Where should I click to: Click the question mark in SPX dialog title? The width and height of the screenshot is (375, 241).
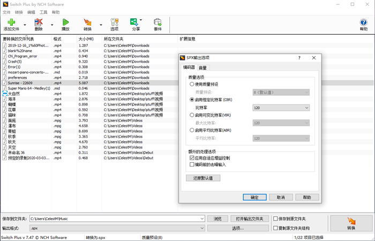(299, 58)
